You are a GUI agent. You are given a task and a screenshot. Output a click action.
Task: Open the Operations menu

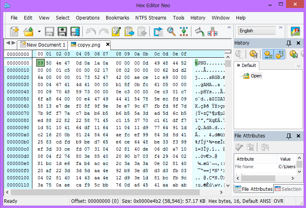[x=88, y=18]
